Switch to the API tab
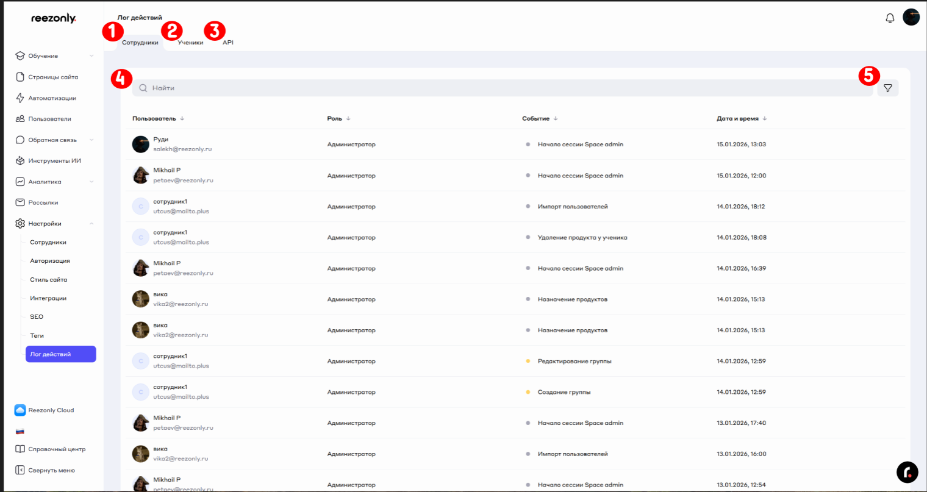This screenshot has width=927, height=492. click(227, 43)
